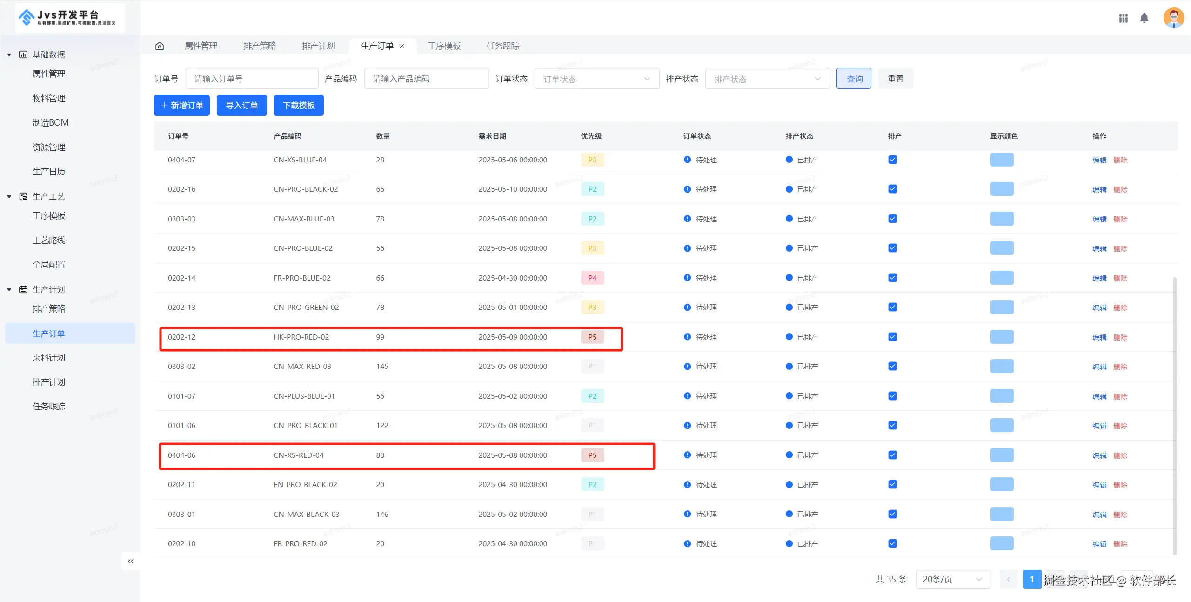
Task: Close the 生产订单 tab
Action: [x=402, y=46]
